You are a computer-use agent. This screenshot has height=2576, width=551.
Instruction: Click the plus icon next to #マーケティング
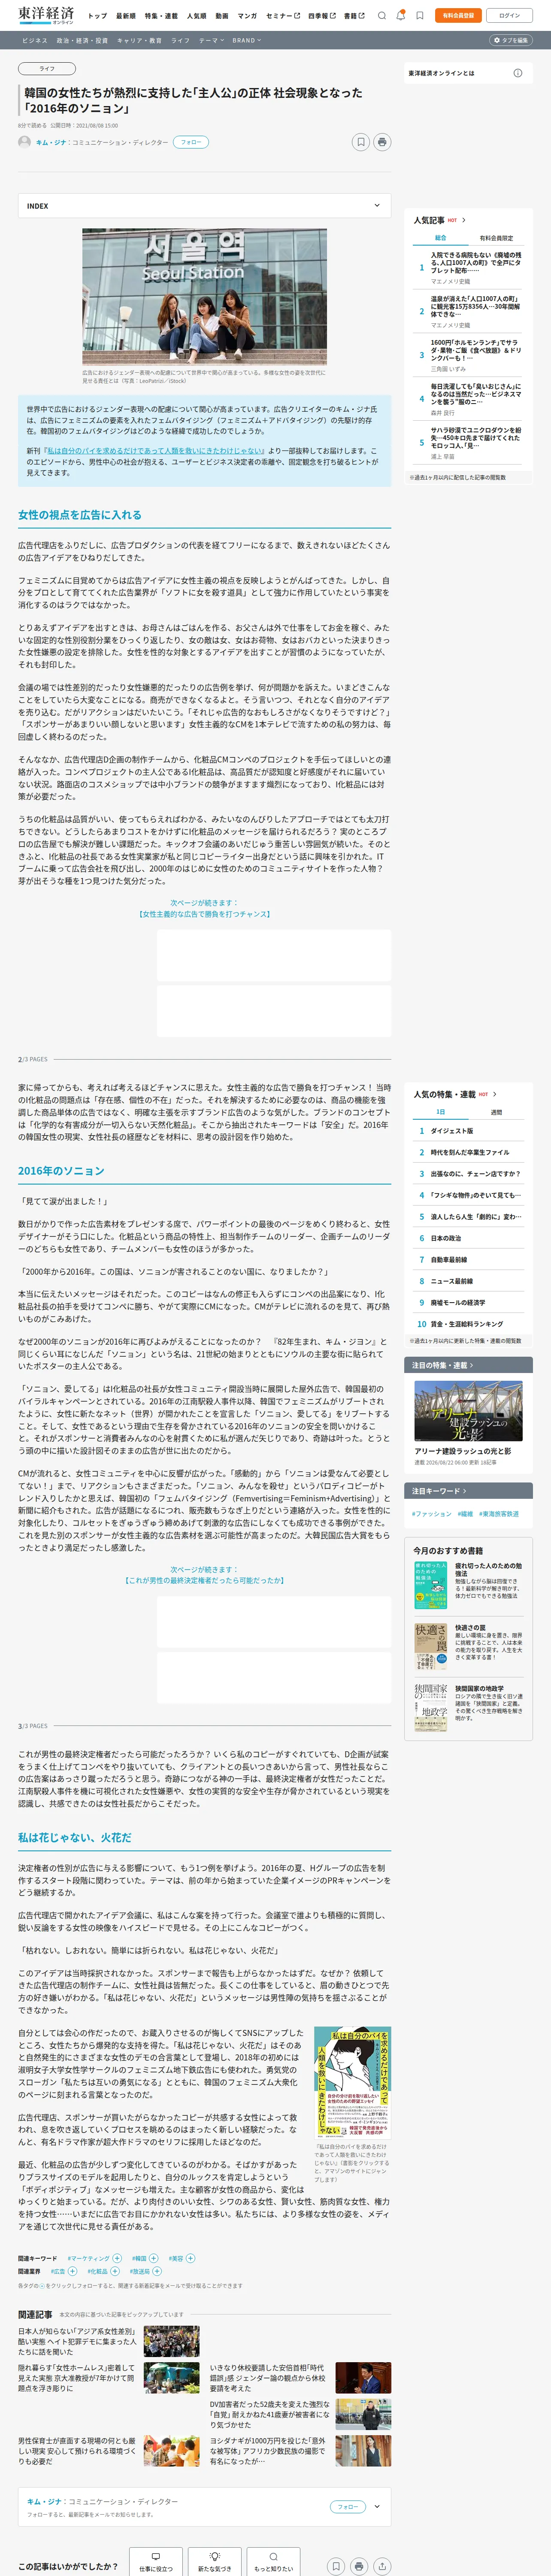click(117, 2258)
